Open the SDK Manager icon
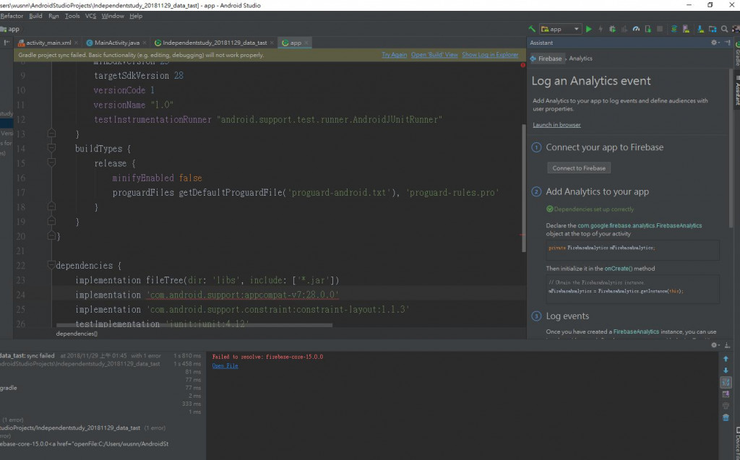The height and width of the screenshot is (460, 740). click(700, 29)
